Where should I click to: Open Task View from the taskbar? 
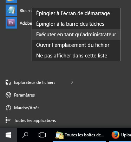pos(42,135)
